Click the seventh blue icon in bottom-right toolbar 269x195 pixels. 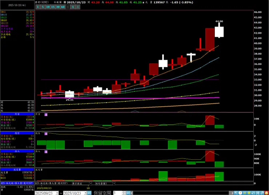point(258,193)
